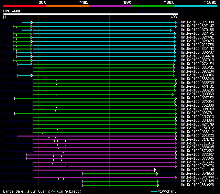The image size is (220, 194).
Task: Select the UniRef100_A3BI12 subject name
Action: [x=197, y=132]
